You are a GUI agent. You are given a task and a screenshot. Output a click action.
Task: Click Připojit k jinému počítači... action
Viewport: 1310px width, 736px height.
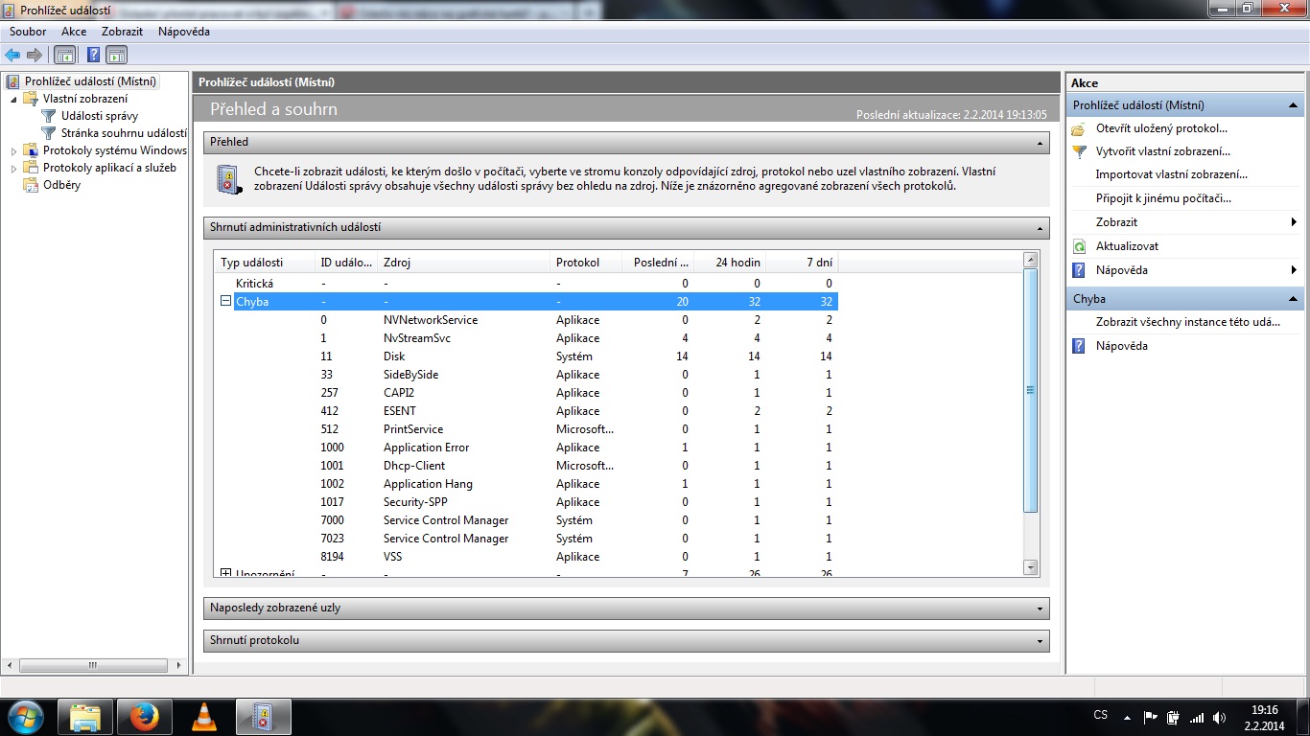tap(1163, 198)
